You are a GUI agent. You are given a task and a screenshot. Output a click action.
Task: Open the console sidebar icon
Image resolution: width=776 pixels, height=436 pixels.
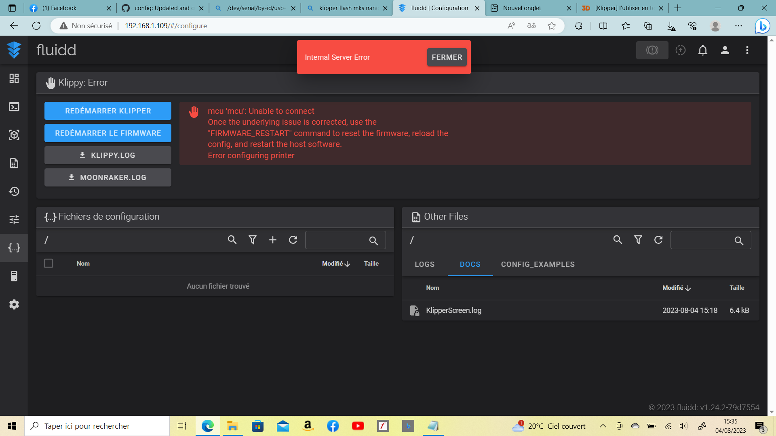pyautogui.click(x=14, y=107)
